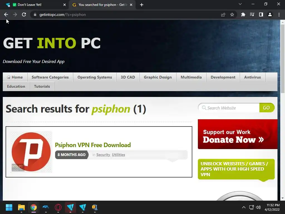Click the Chrome taskbar icon
285x214 pixels.
click(x=33, y=207)
